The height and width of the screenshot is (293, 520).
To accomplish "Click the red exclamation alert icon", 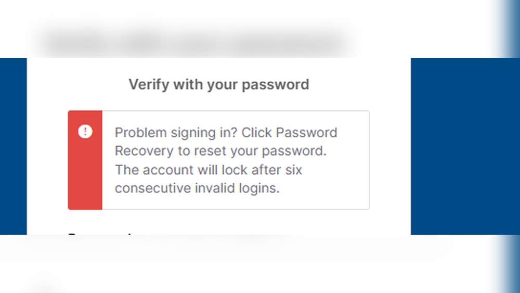I will coord(85,132).
